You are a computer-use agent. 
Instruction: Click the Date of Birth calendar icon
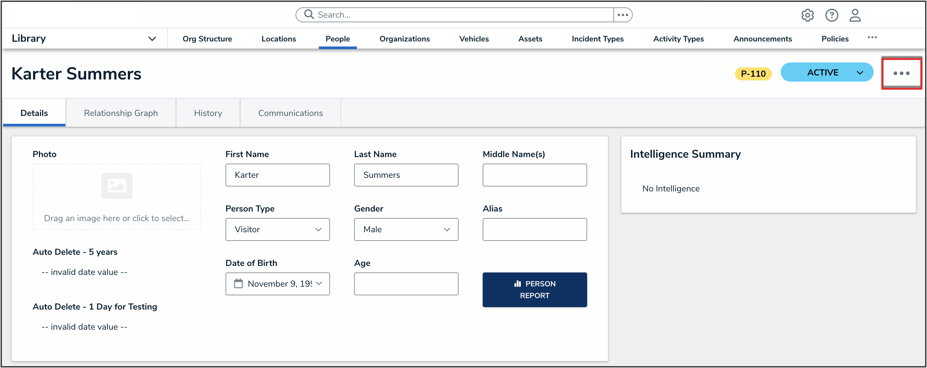(238, 283)
